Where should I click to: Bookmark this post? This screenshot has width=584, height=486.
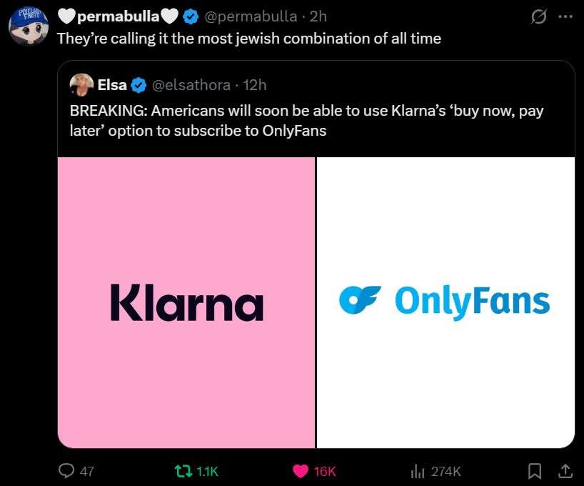[534, 471]
